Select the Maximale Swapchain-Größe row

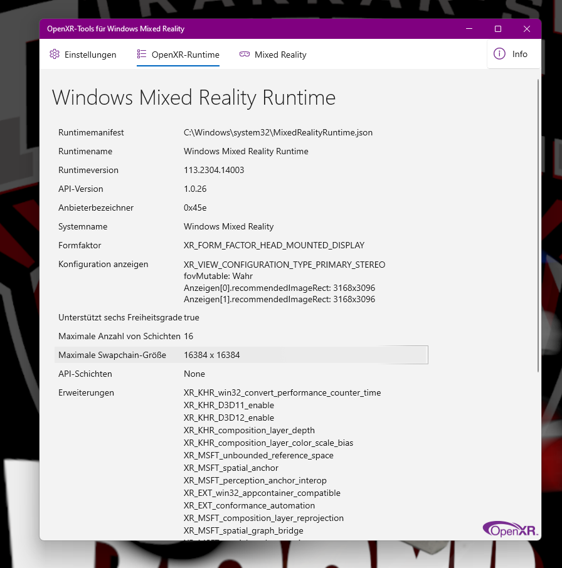click(241, 355)
